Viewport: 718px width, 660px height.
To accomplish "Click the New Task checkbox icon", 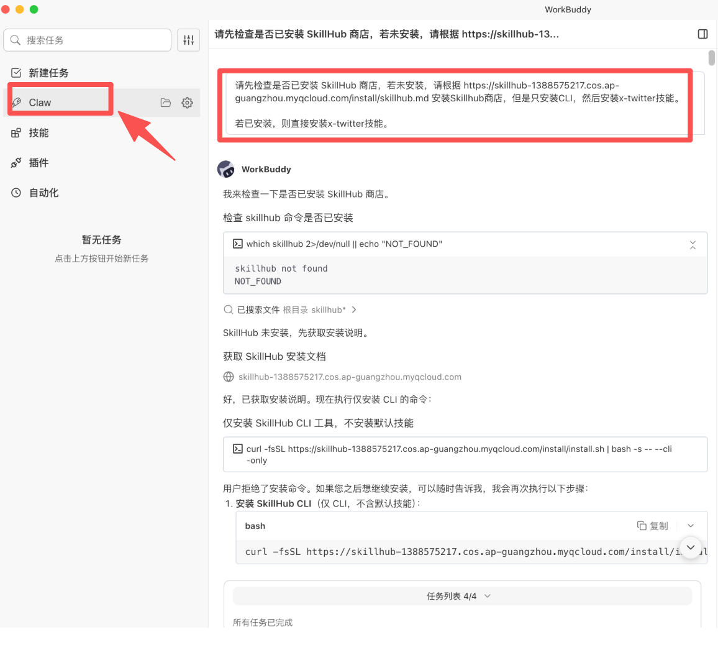I will click(16, 73).
